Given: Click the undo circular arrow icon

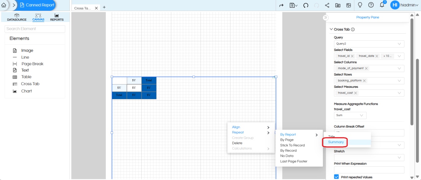Looking at the screenshot, I should click(306, 5).
